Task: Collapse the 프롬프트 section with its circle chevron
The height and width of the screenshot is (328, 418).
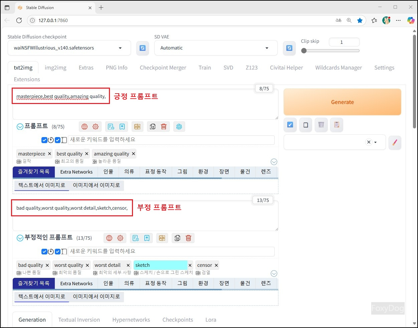Action: tap(20, 127)
